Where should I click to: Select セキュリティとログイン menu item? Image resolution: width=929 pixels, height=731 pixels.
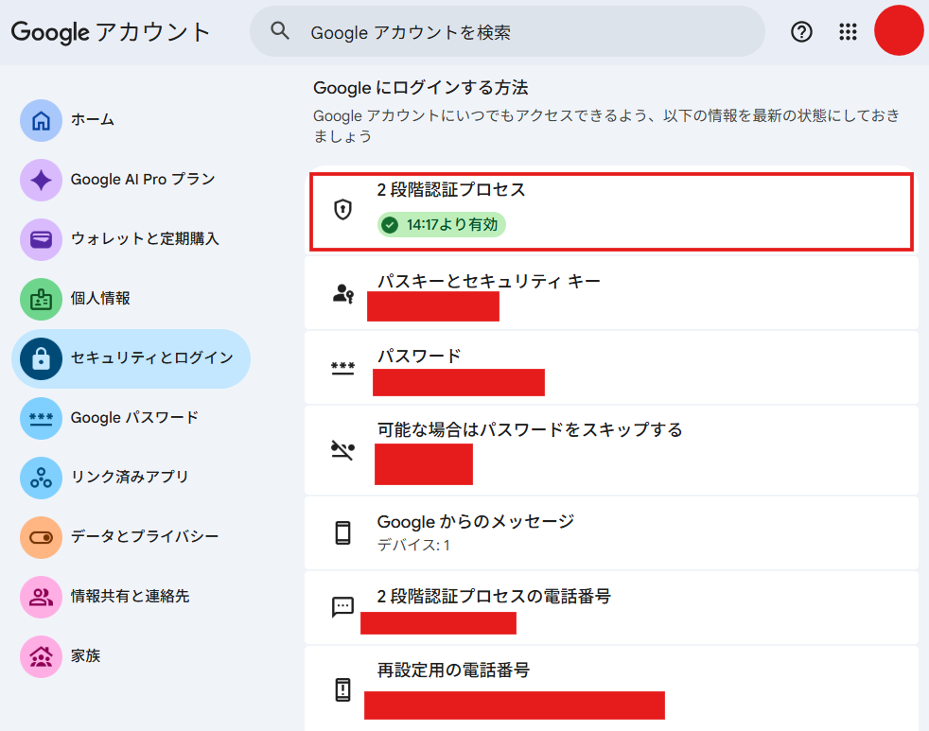pos(131,358)
